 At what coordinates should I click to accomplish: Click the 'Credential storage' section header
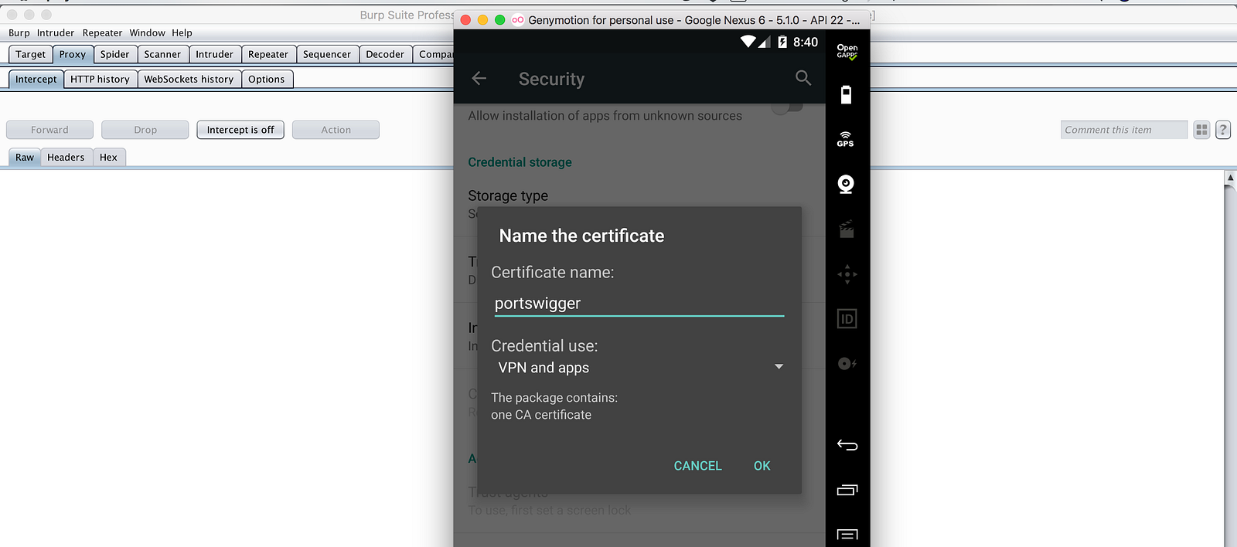(x=520, y=162)
